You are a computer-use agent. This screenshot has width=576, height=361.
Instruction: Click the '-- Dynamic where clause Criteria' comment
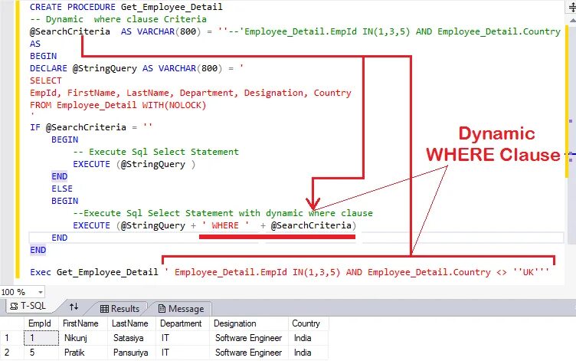[118, 19]
